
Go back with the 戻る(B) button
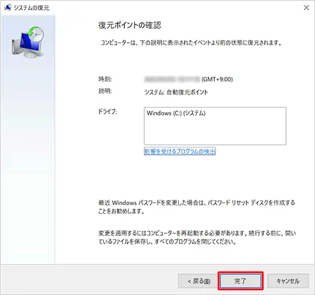pyautogui.click(x=199, y=281)
